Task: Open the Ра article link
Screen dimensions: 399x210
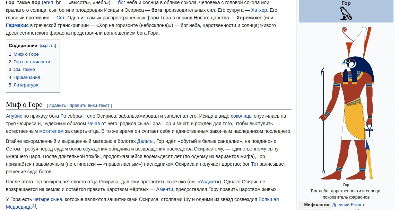Action: coord(63,116)
